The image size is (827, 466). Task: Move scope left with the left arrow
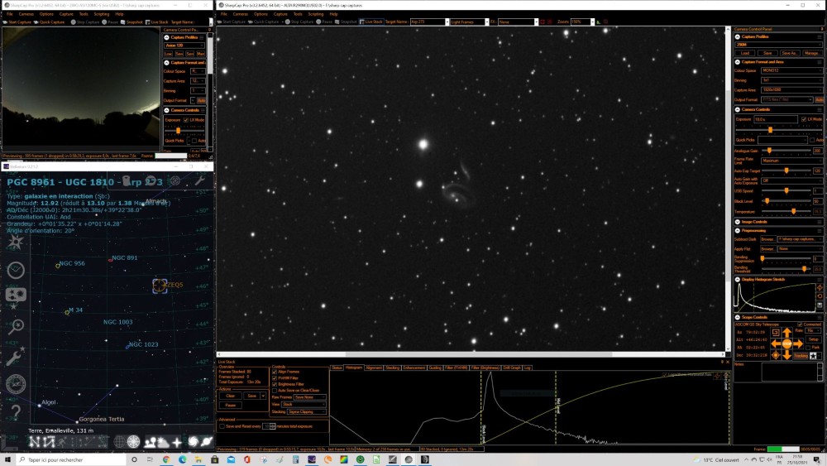point(776,343)
